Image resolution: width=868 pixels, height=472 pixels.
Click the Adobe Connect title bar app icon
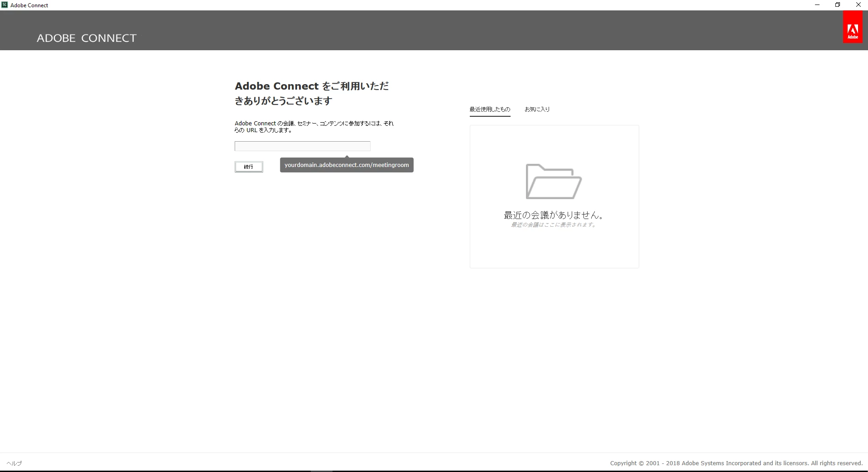tap(5, 5)
